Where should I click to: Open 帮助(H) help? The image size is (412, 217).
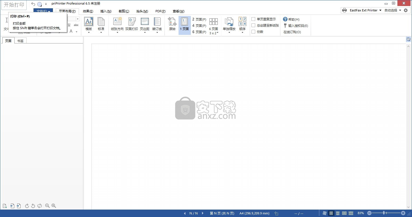point(291,19)
